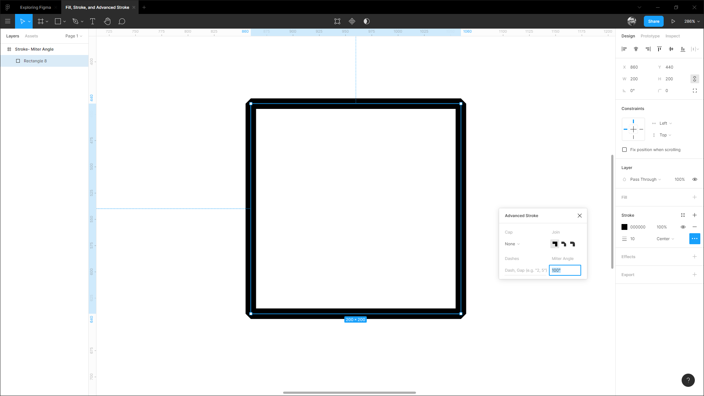Image resolution: width=704 pixels, height=396 pixels.
Task: Switch to the Prototype tab
Action: coord(650,36)
